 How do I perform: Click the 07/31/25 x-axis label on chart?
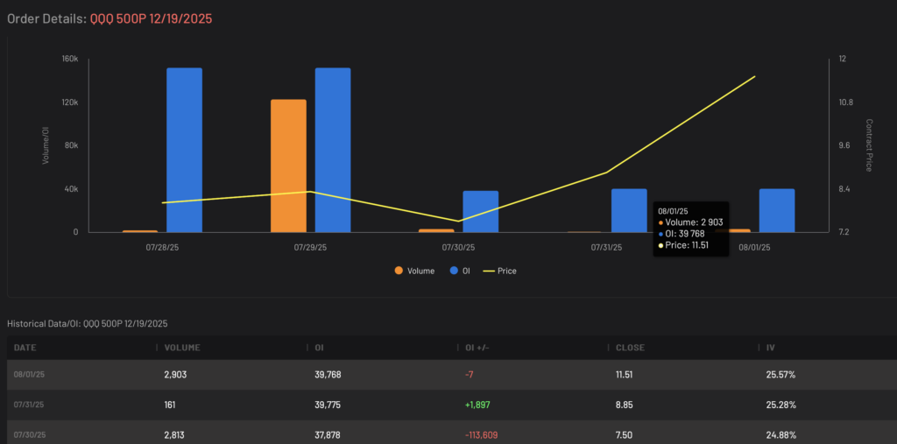(606, 248)
